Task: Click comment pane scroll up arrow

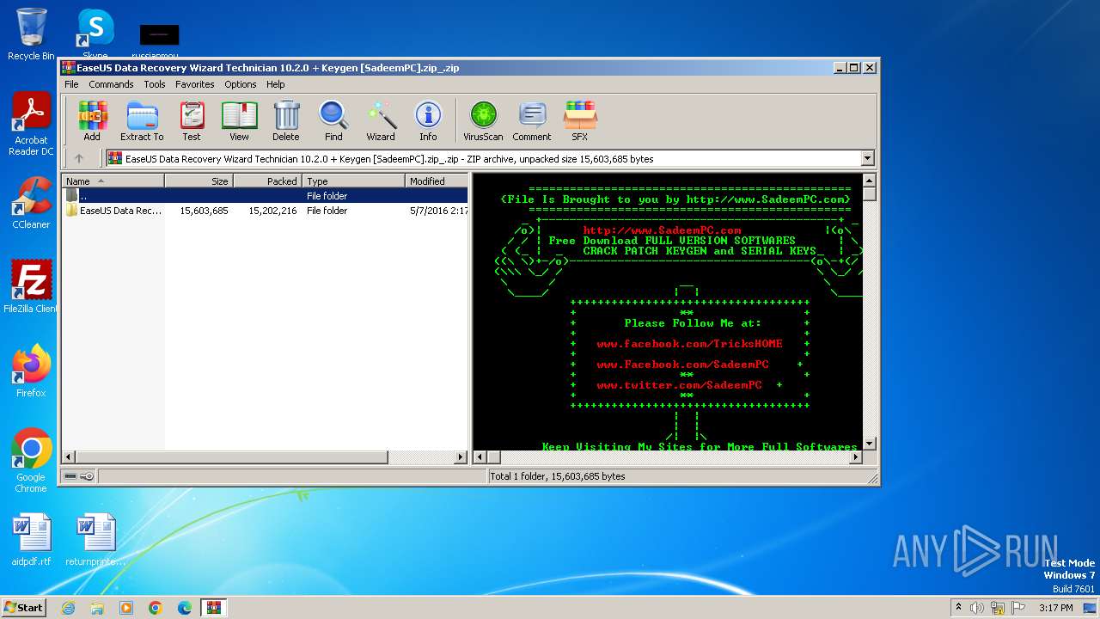Action: click(x=869, y=181)
